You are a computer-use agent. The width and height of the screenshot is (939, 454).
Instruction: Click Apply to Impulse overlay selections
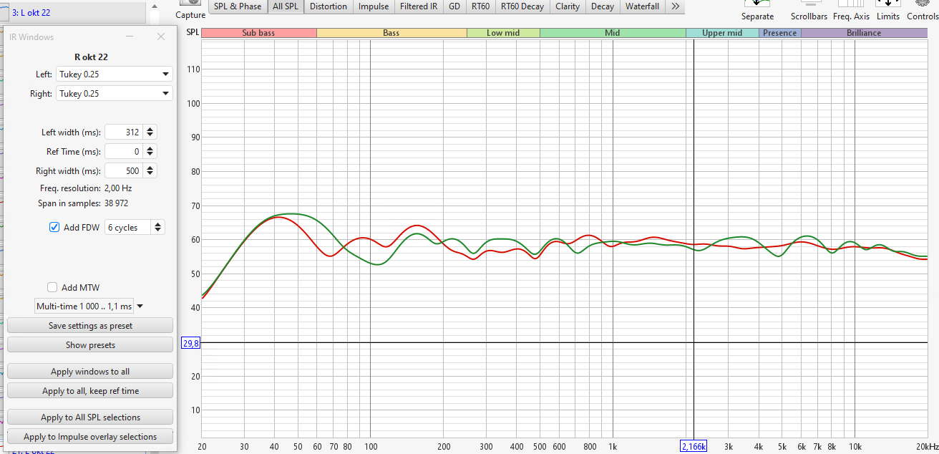pyautogui.click(x=90, y=437)
